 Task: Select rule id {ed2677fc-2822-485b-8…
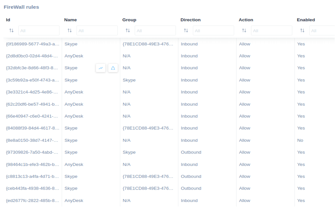tap(32, 201)
